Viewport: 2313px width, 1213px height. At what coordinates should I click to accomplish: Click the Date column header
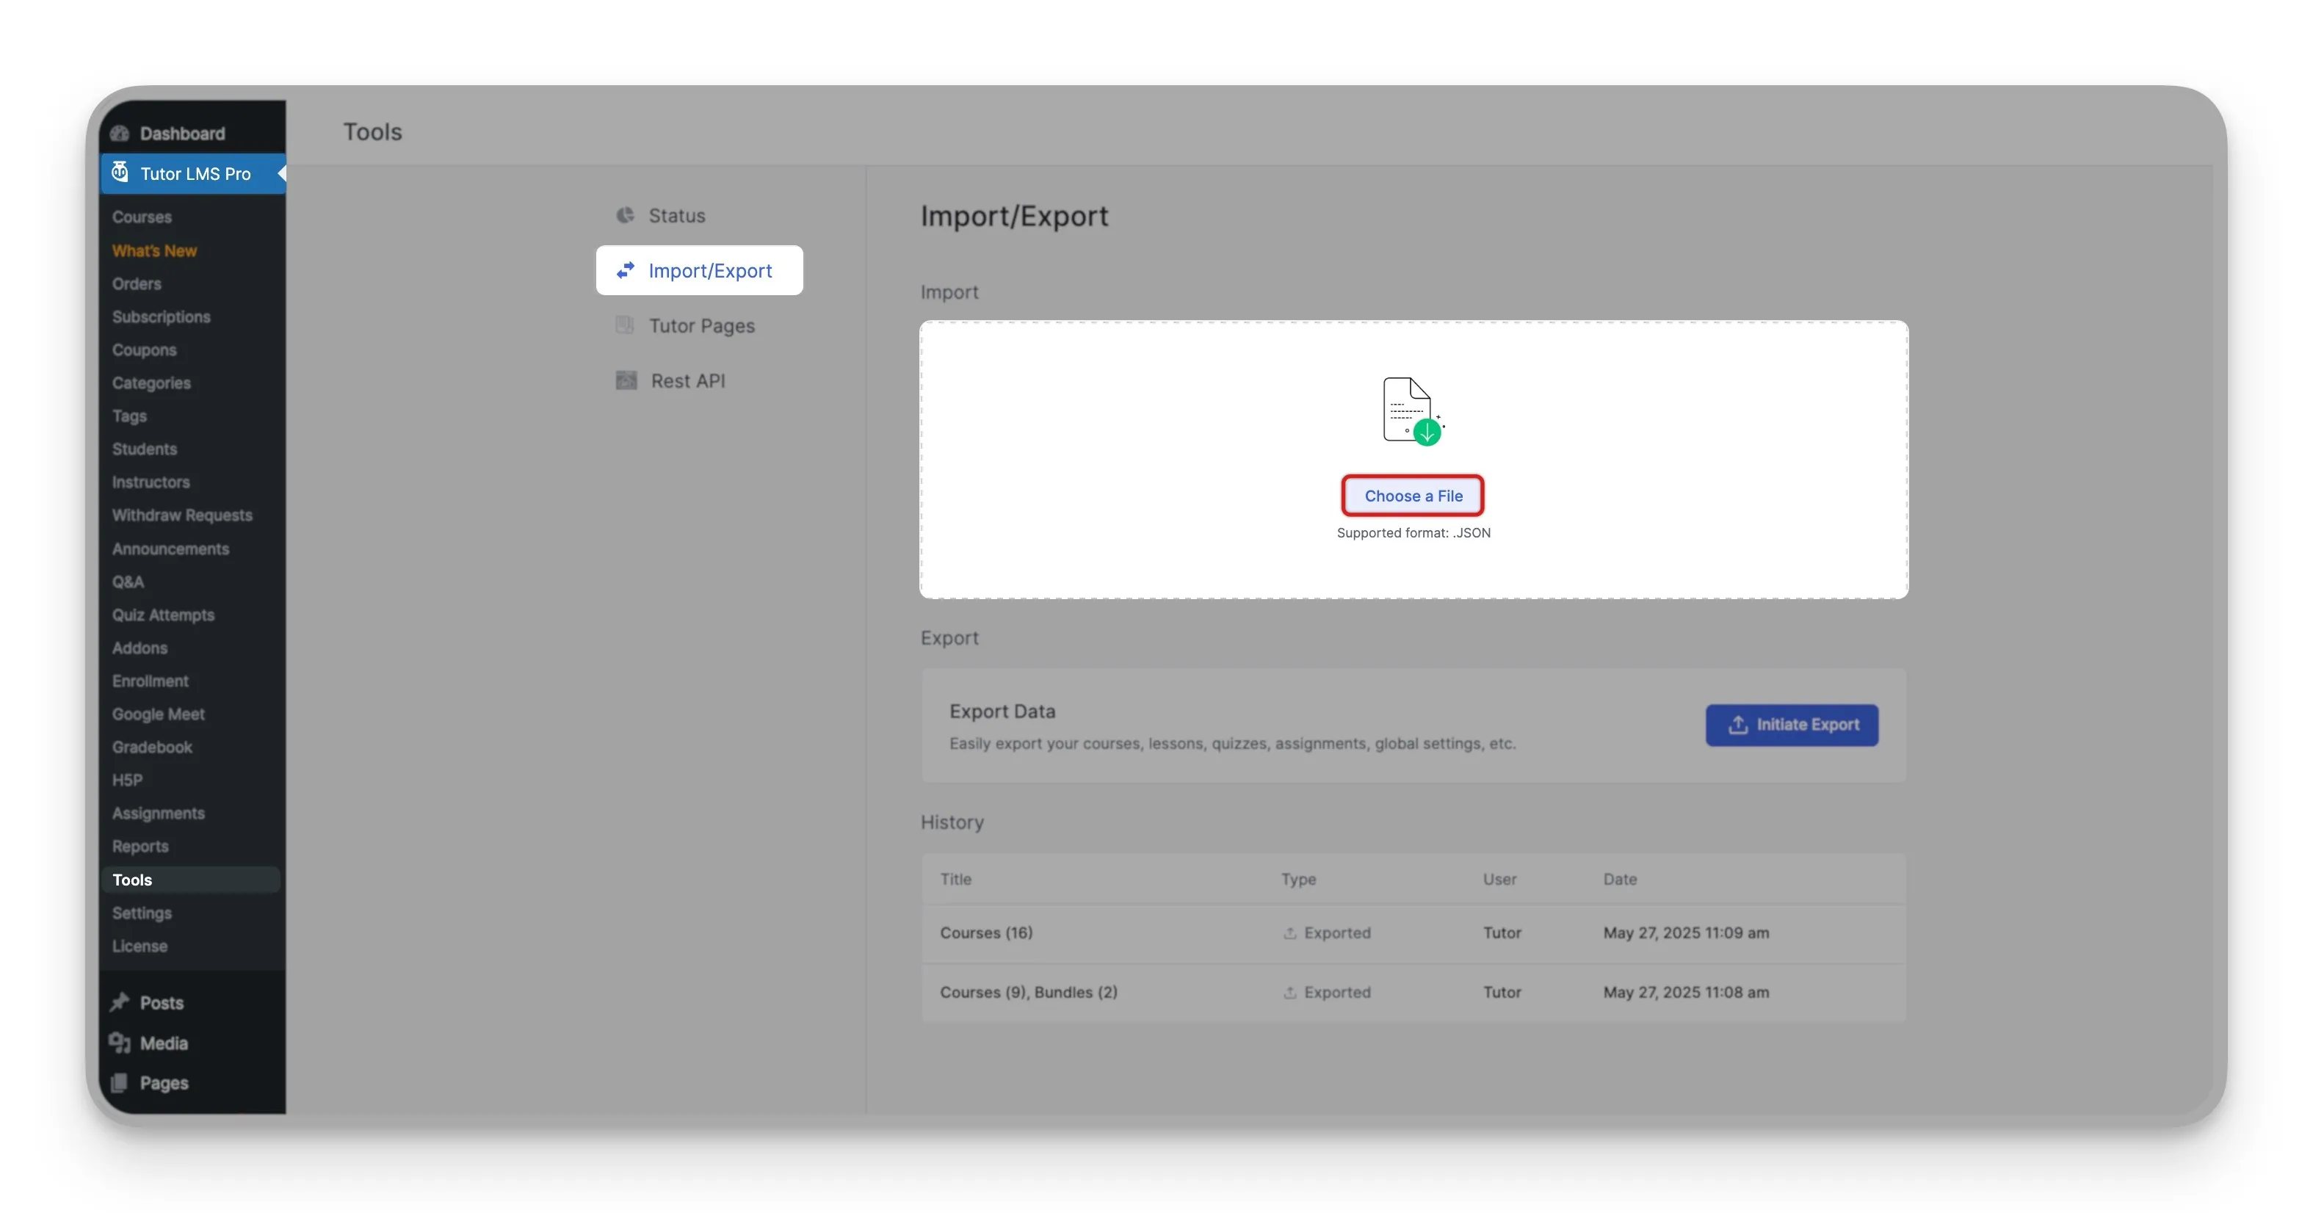(1620, 879)
